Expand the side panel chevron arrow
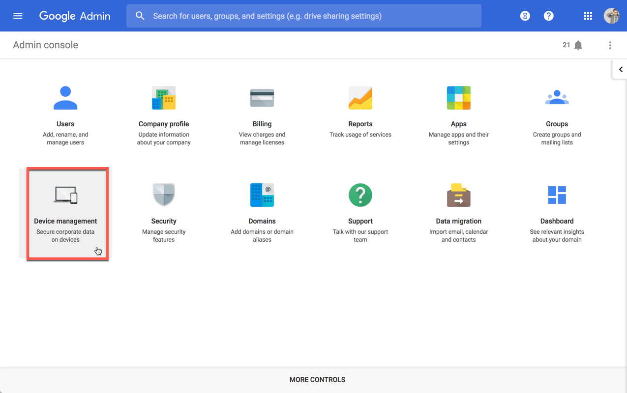This screenshot has width=627, height=393. (621, 69)
